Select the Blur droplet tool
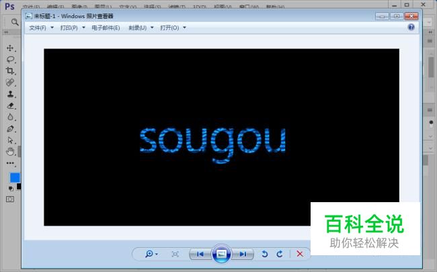This screenshot has width=437, height=272. pyautogui.click(x=10, y=117)
